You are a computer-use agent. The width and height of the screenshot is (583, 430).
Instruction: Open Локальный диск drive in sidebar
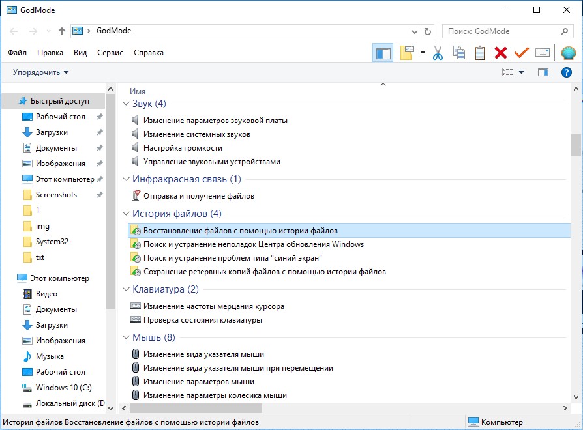70,403
